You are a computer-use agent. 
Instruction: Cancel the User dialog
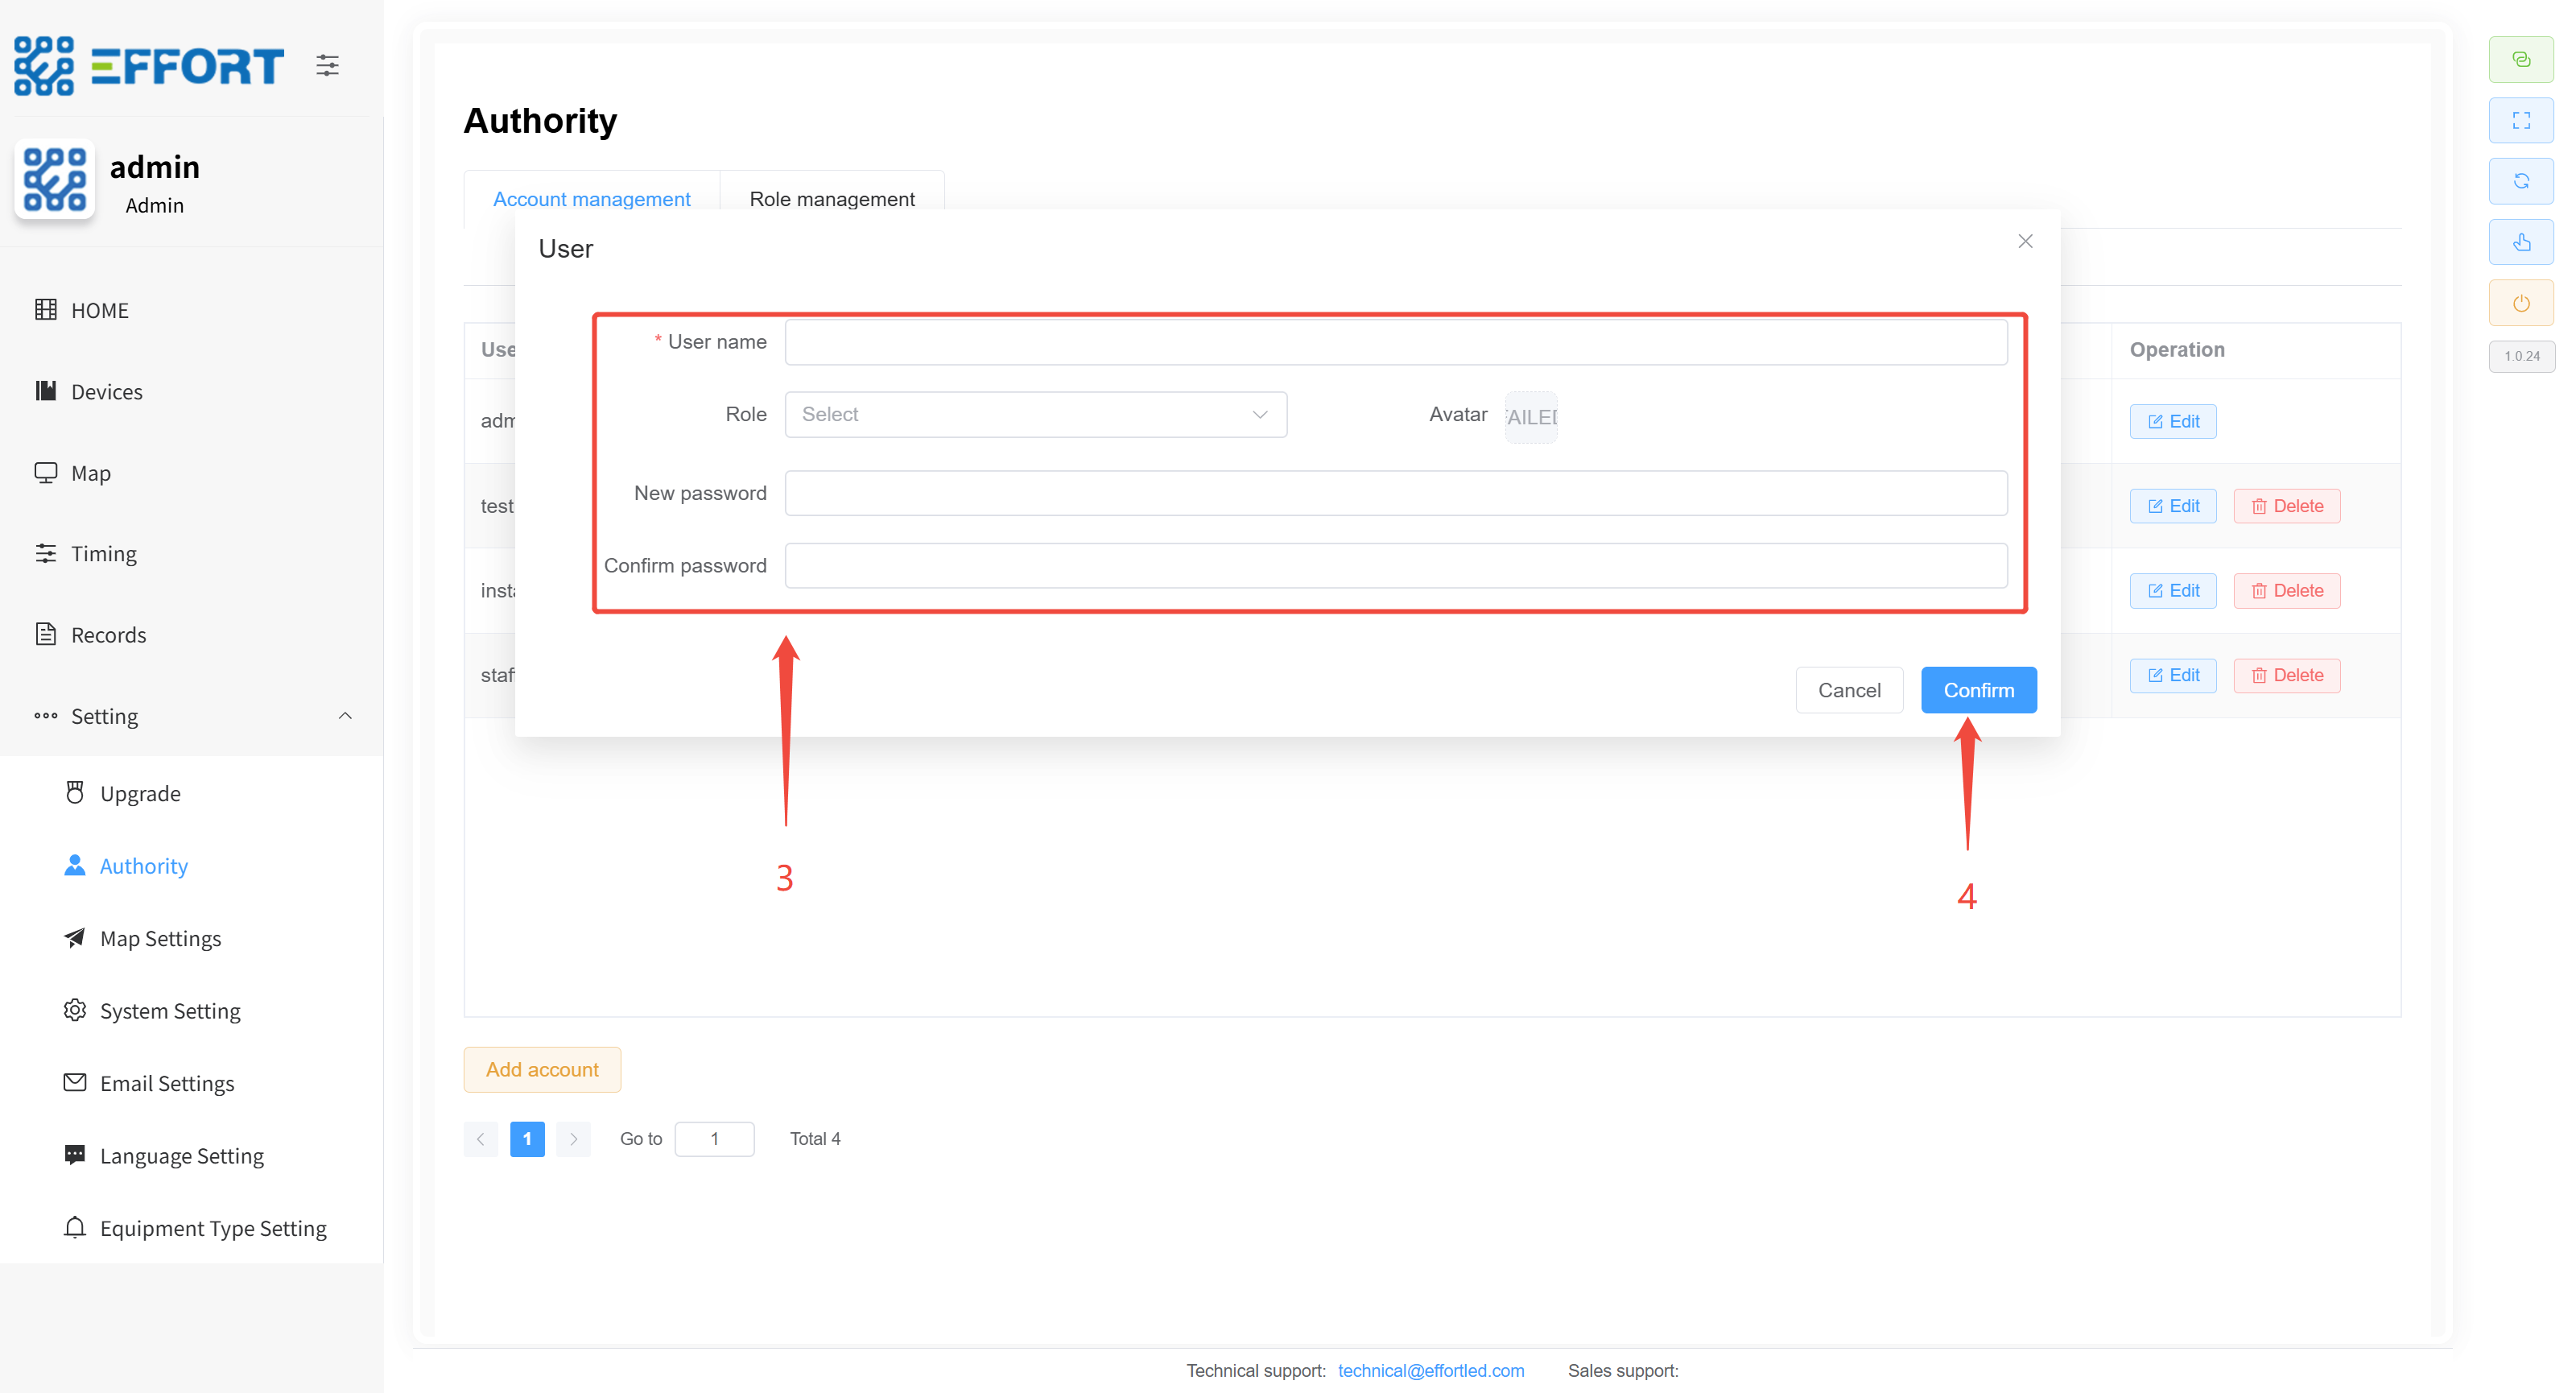[1848, 690]
